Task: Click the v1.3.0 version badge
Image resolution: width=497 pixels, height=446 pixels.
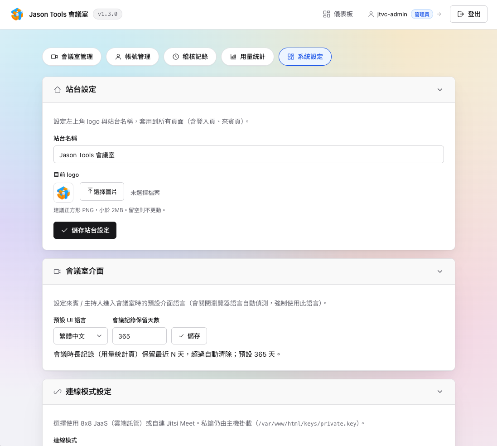Action: tap(107, 14)
